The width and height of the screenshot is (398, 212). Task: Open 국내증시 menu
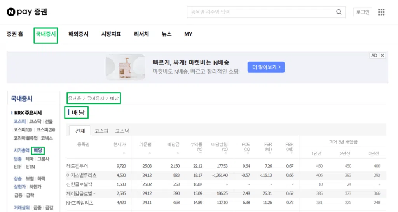(46, 34)
